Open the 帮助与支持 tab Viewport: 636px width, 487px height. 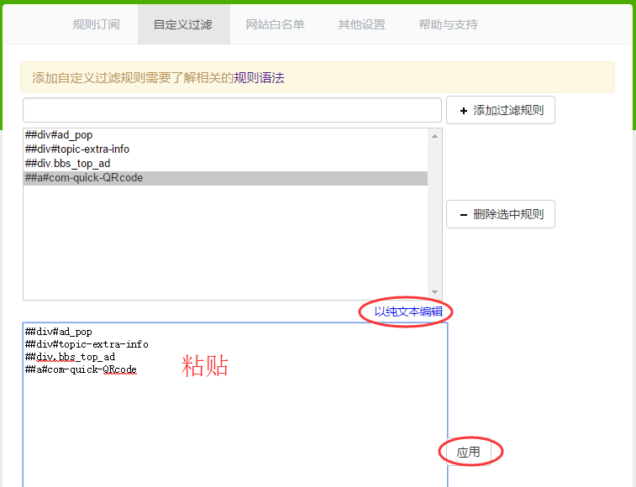tap(448, 24)
